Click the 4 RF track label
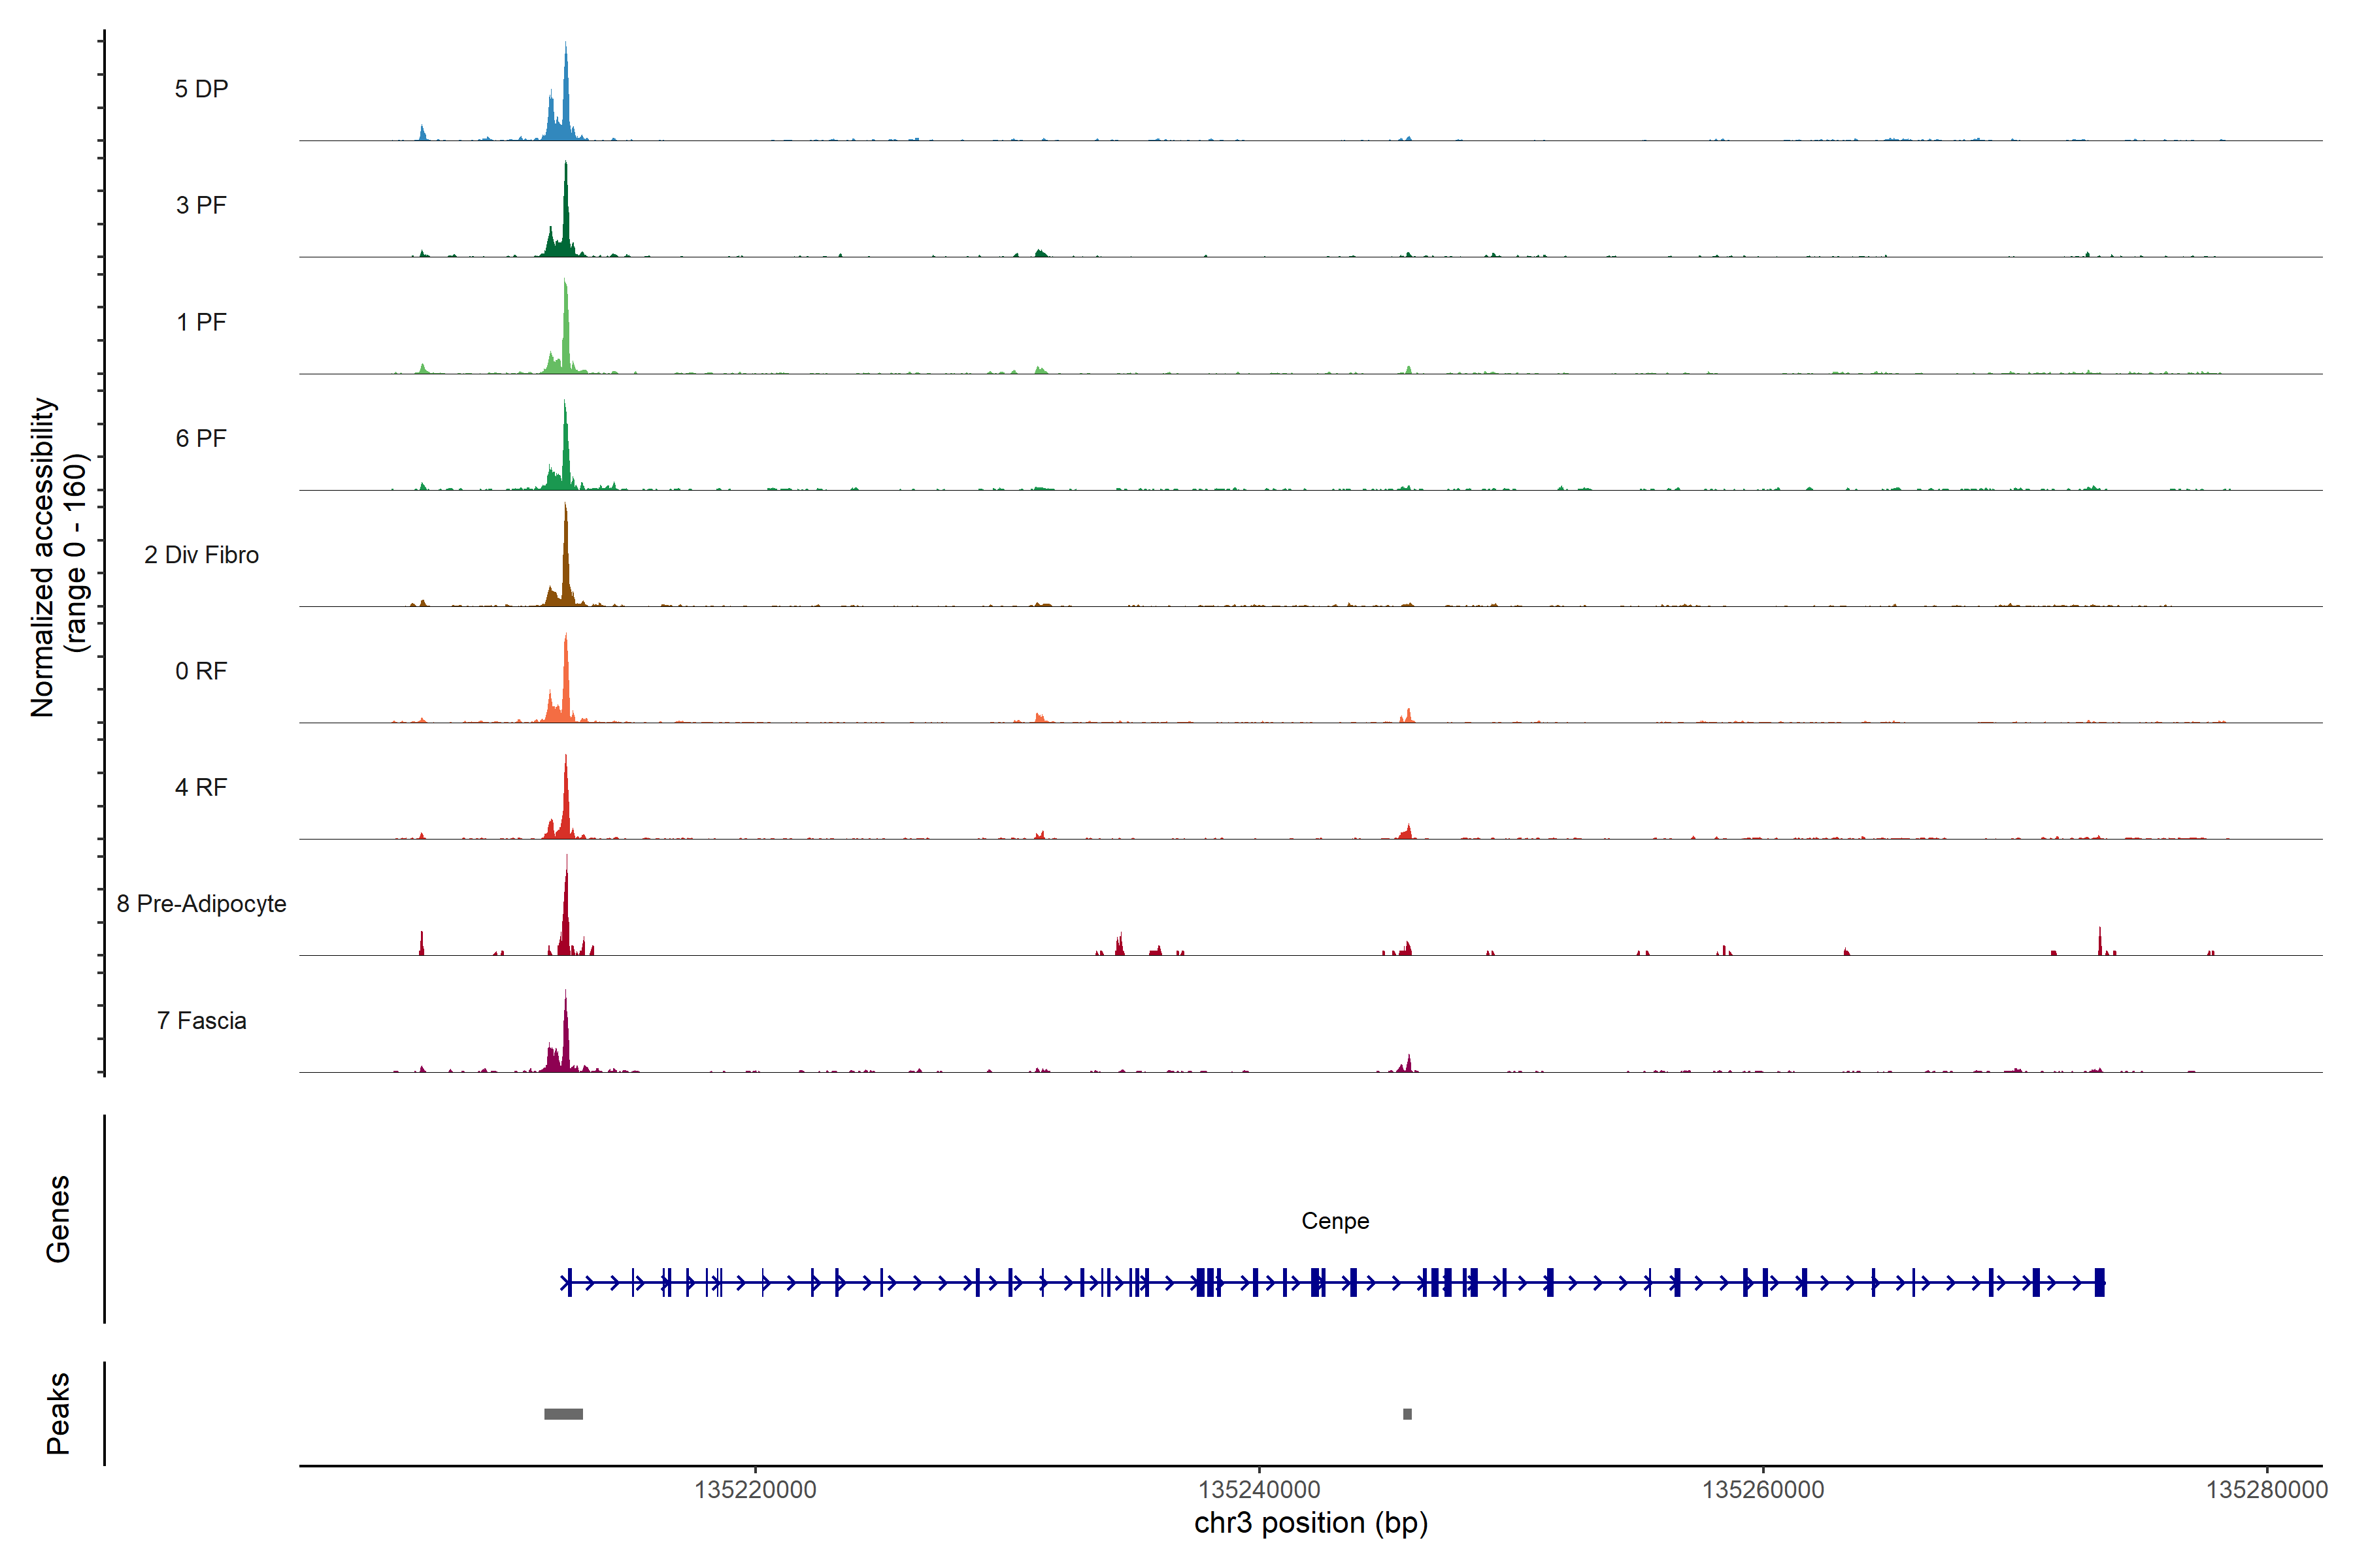Screen dimensions: 2353x1568 201,787
